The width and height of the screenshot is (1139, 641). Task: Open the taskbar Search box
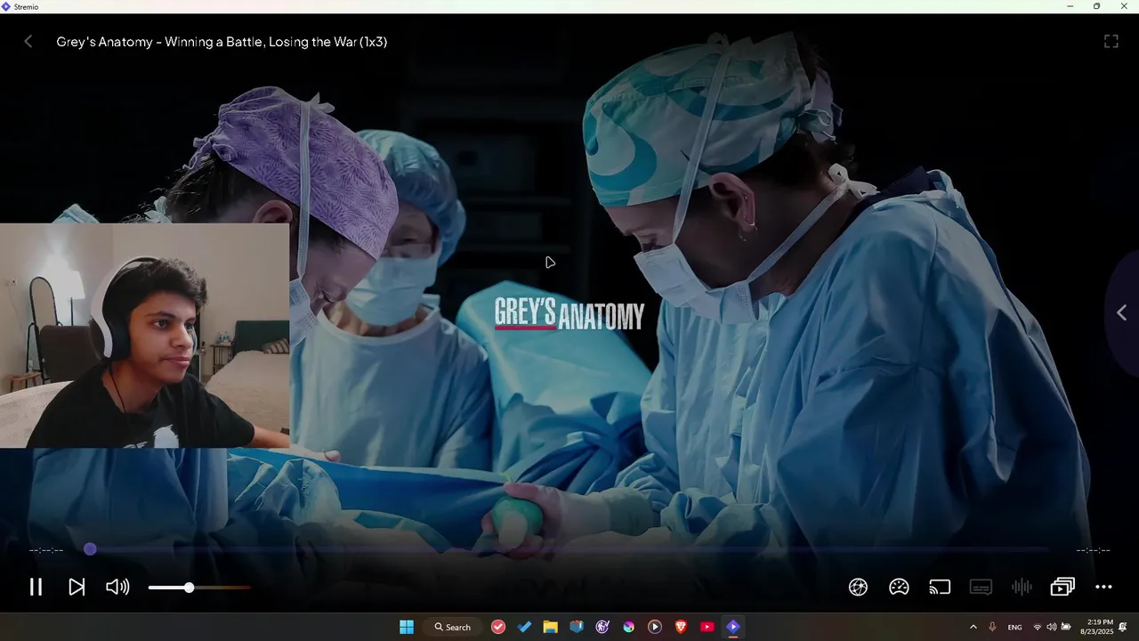(x=453, y=627)
